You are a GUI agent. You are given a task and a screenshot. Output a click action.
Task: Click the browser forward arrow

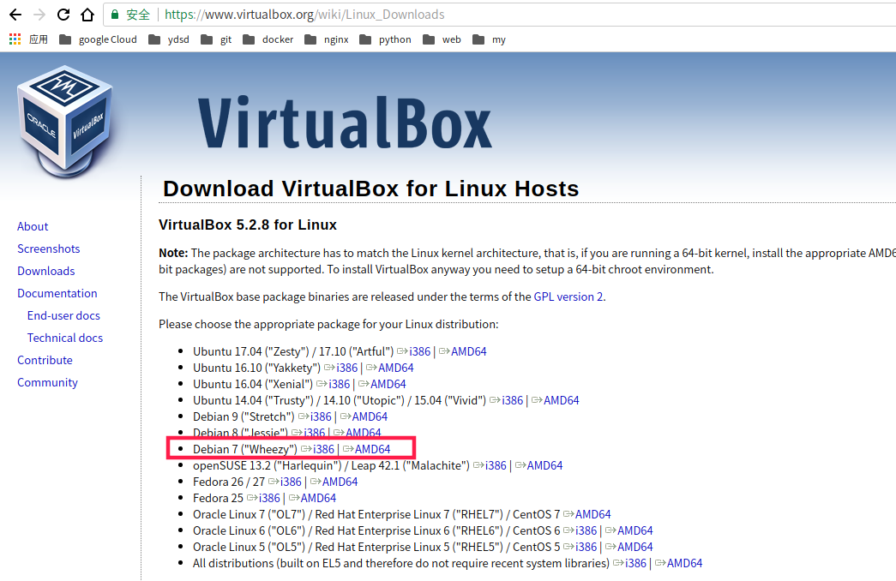(x=39, y=15)
